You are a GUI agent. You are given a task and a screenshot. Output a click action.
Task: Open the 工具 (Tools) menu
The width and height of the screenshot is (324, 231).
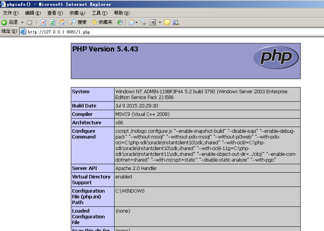click(100, 13)
